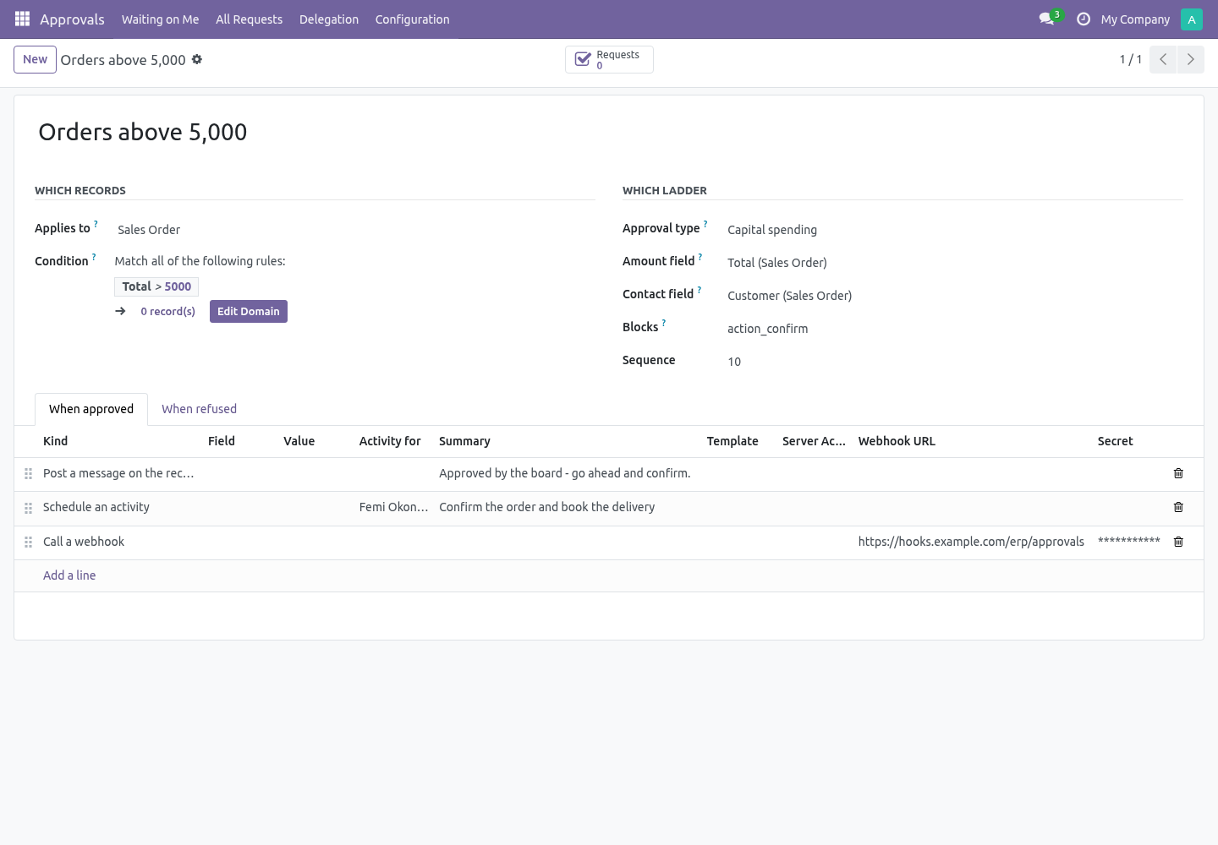Click the gear actions icon beside the title

tap(197, 59)
